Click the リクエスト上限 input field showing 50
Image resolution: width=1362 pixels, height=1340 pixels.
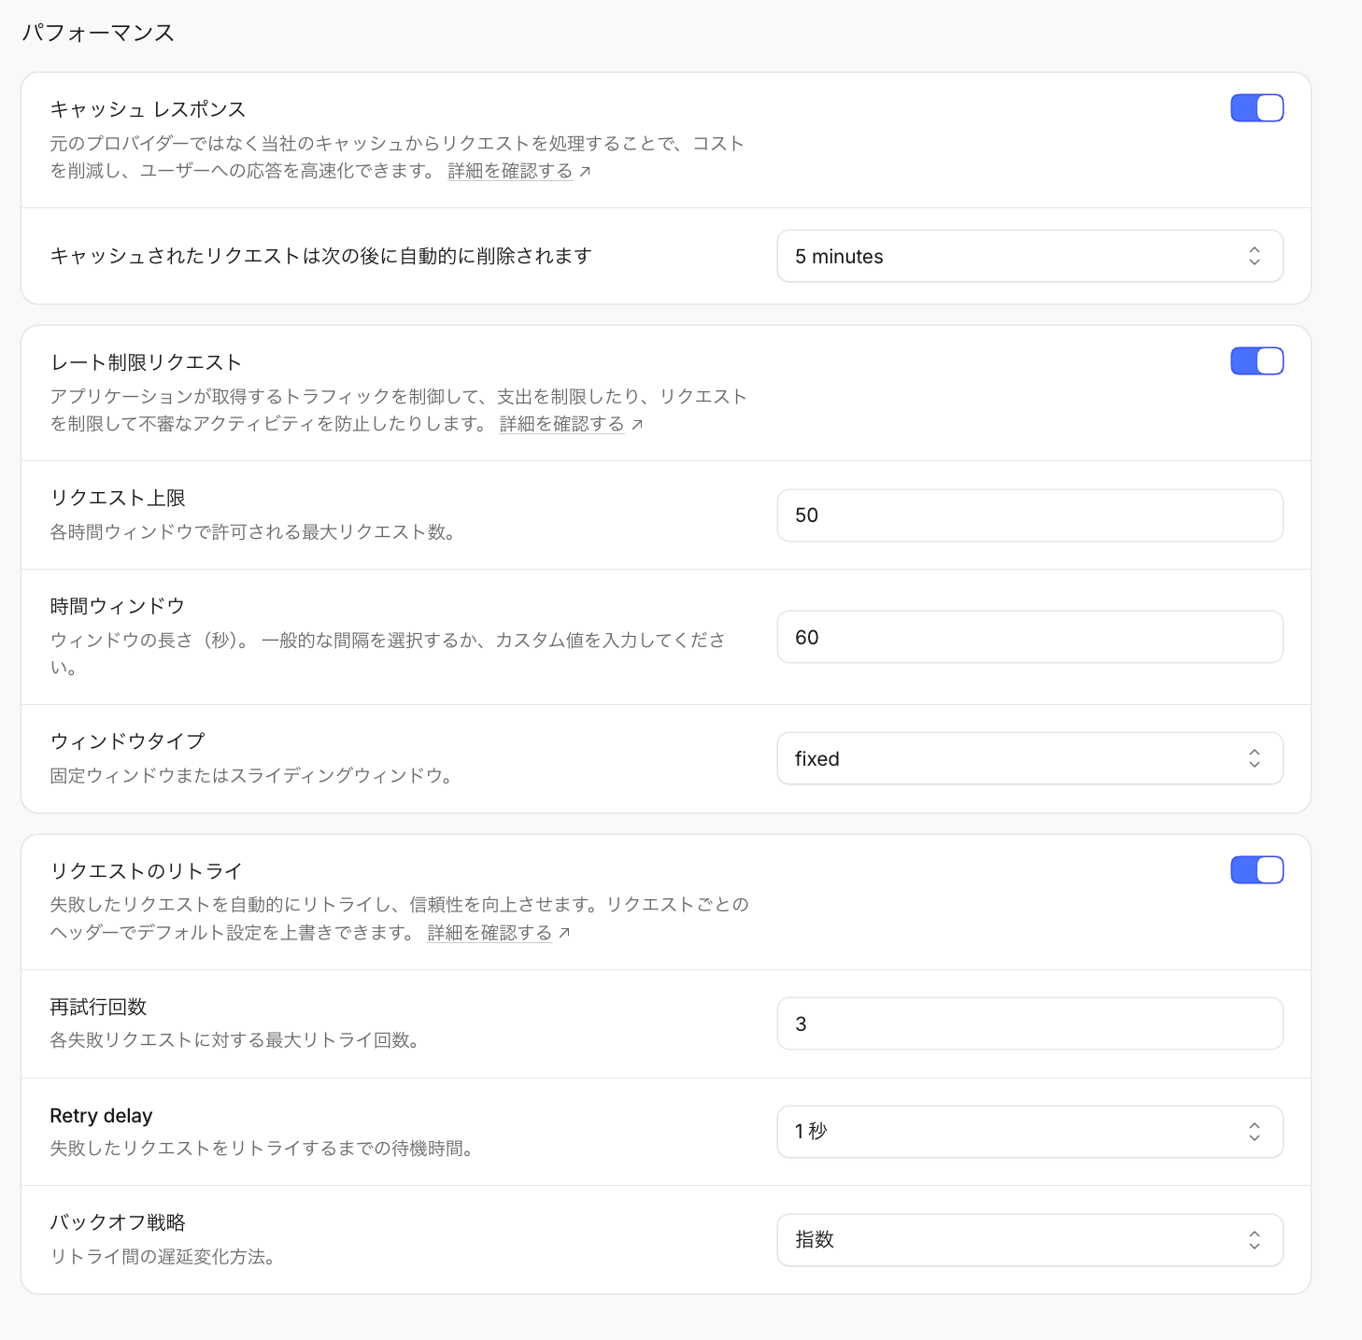tap(1029, 515)
